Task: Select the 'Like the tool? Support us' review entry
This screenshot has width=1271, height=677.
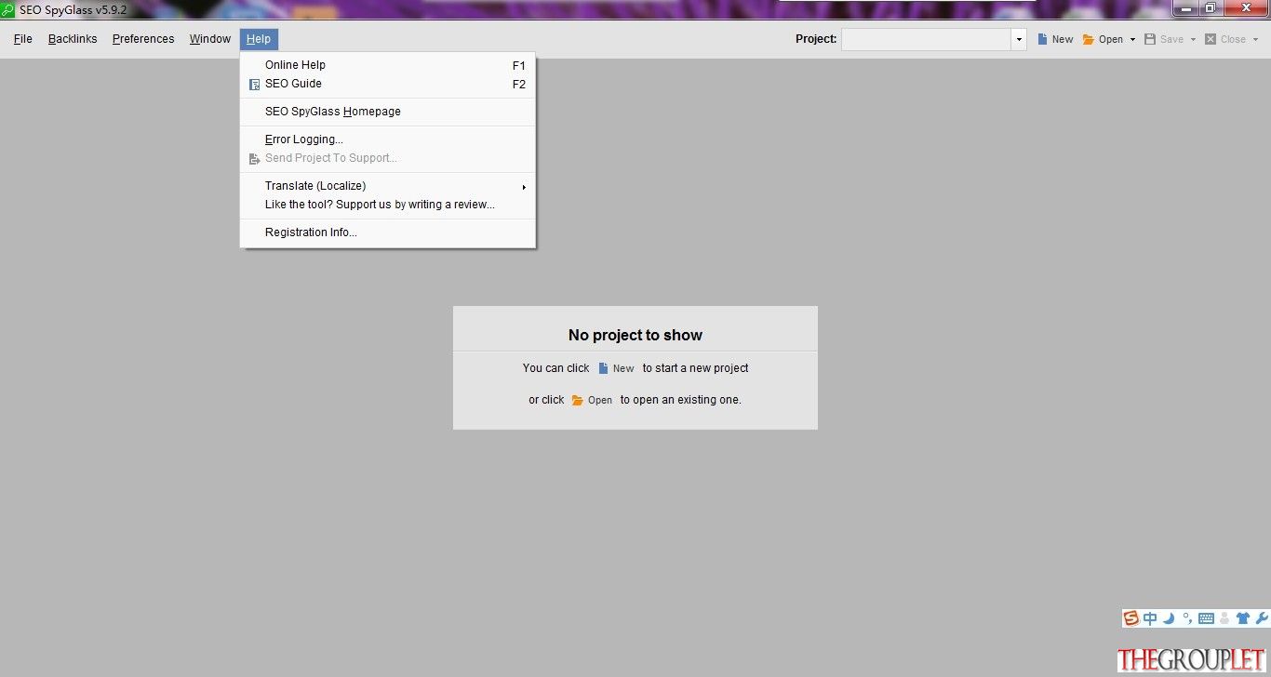Action: 388,205
